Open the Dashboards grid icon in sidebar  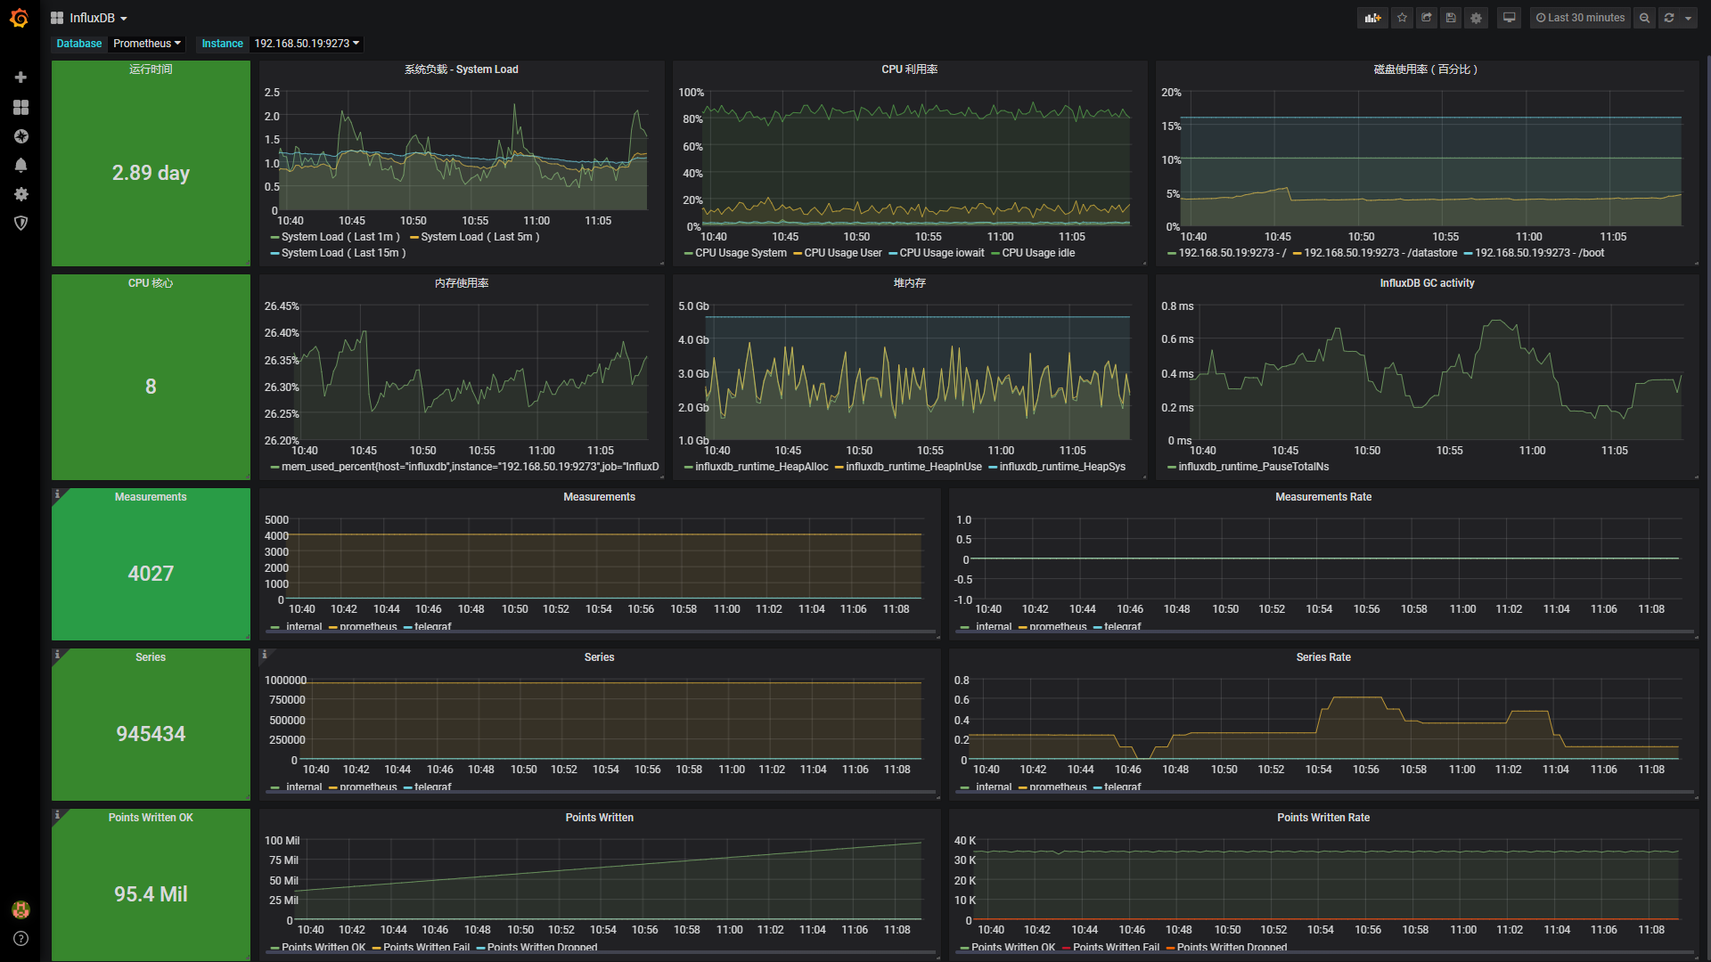pos(20,107)
